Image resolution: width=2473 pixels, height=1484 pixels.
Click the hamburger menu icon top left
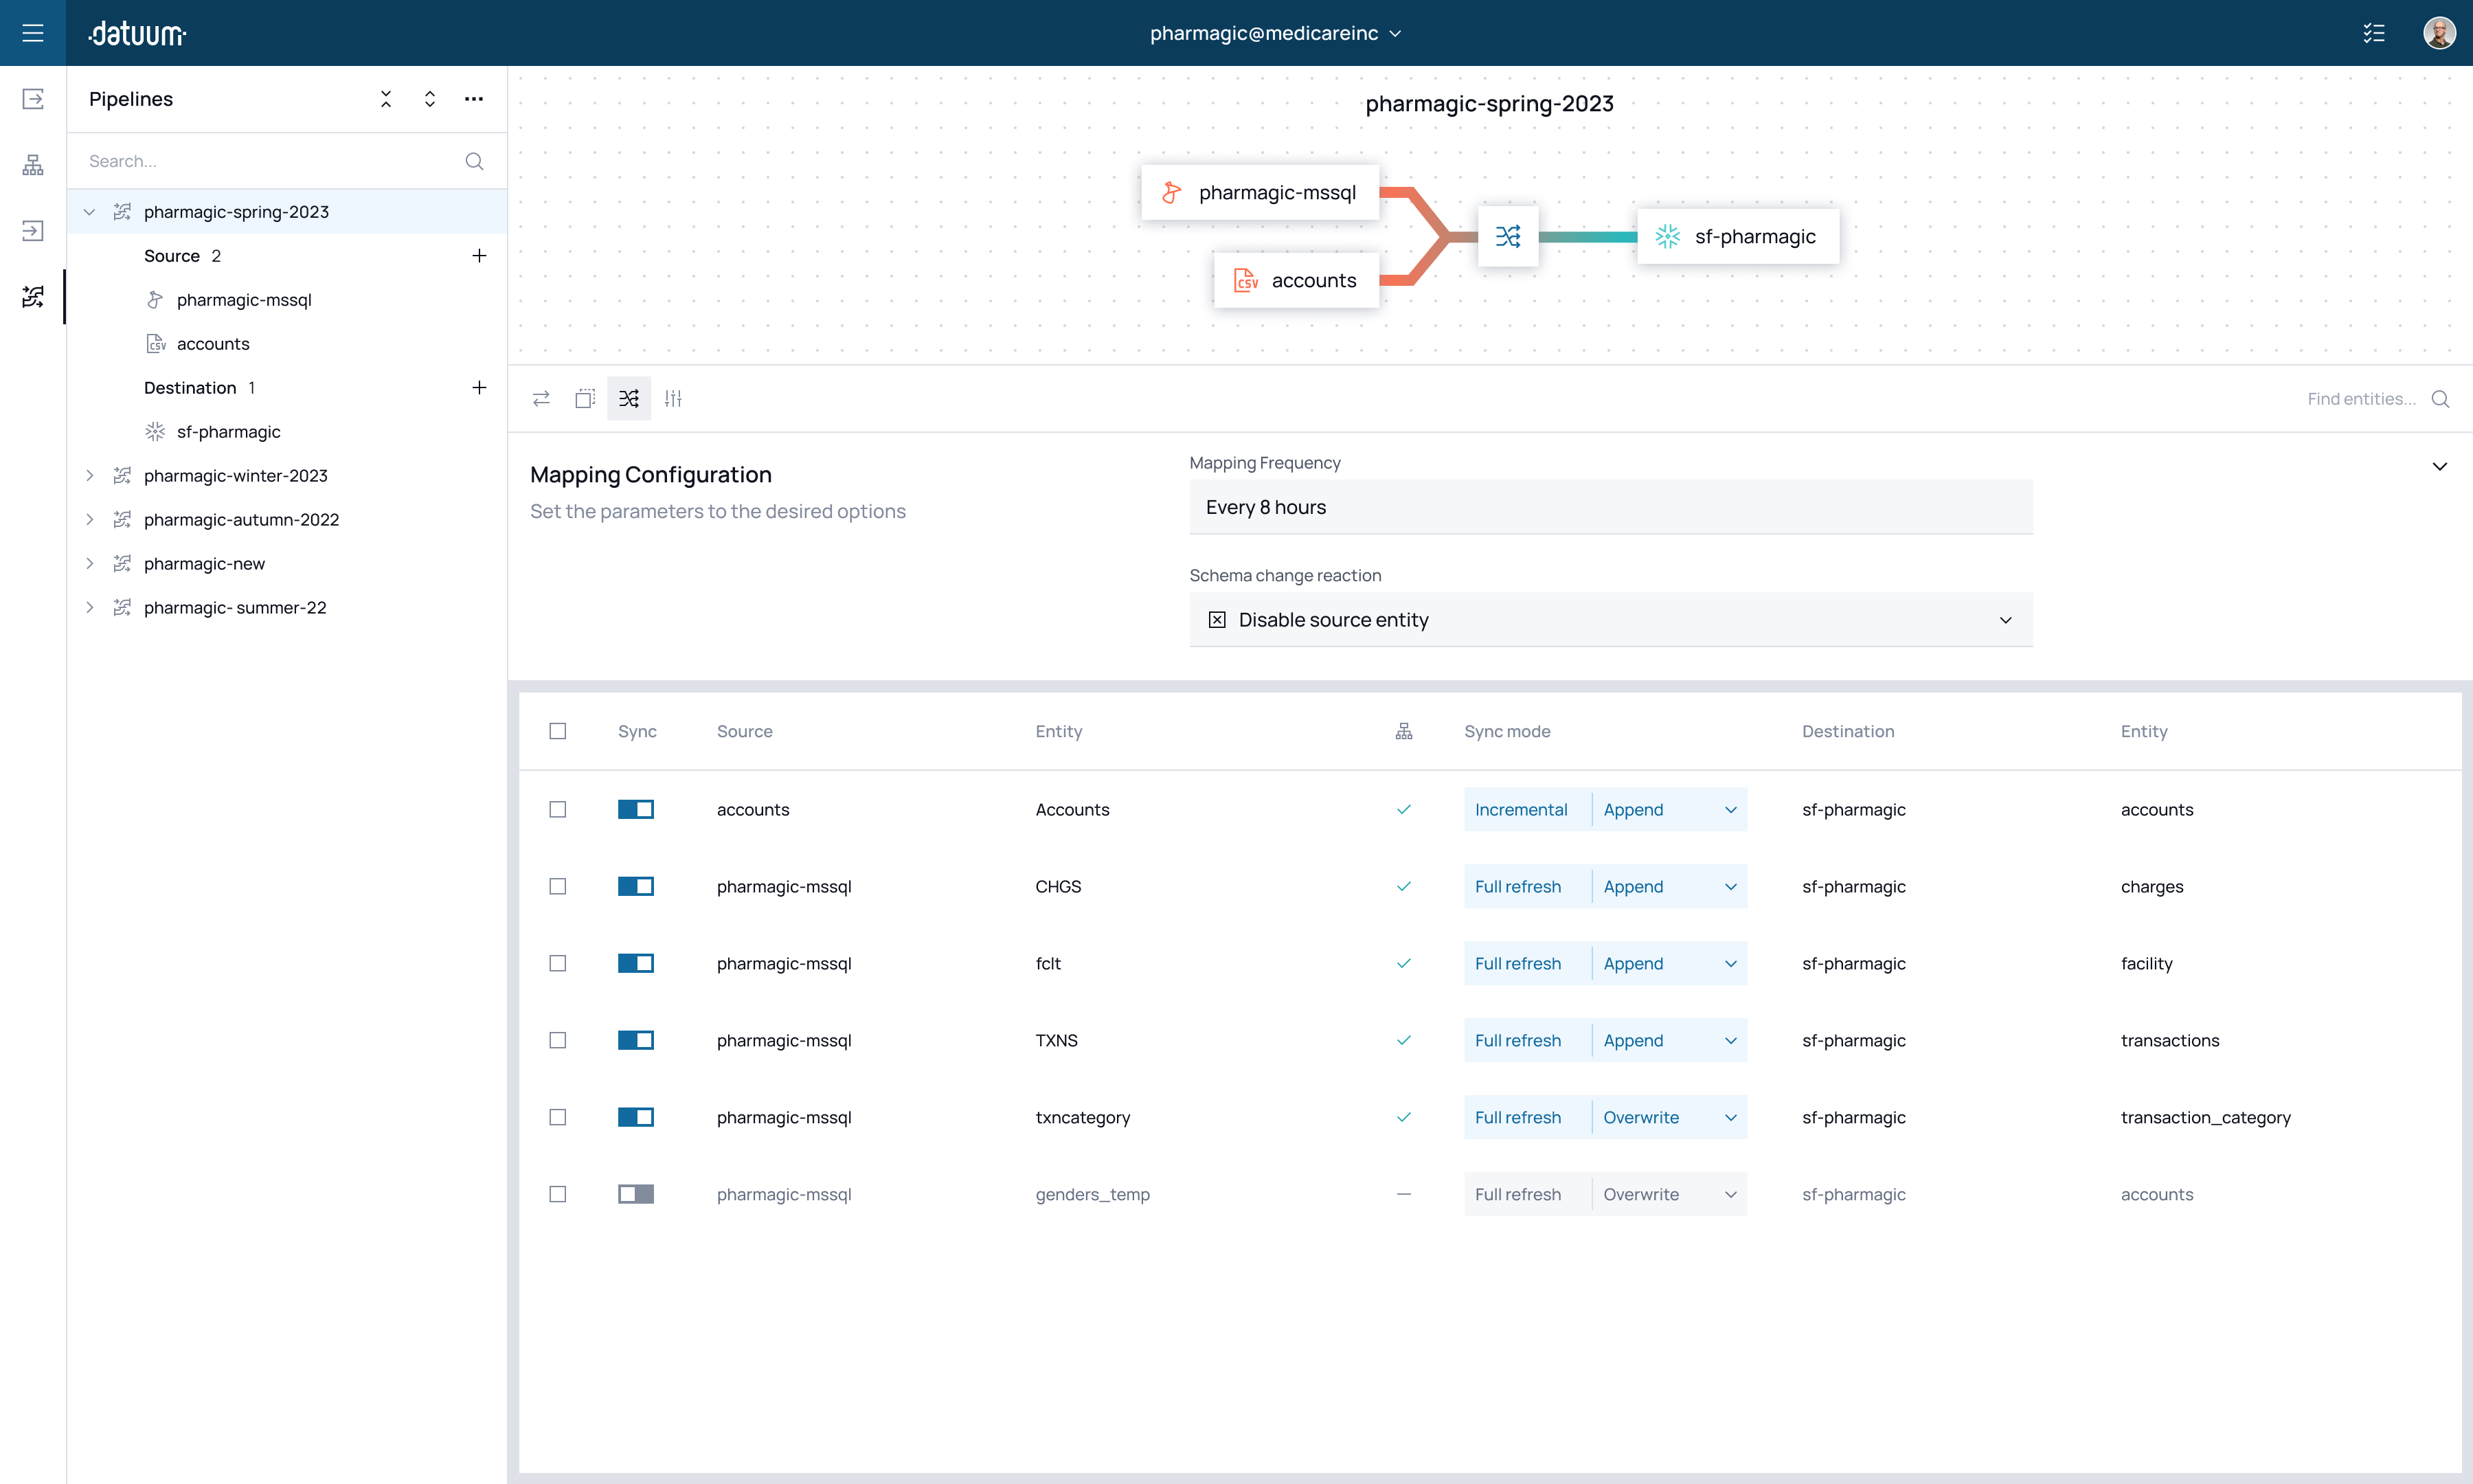pyautogui.click(x=33, y=33)
